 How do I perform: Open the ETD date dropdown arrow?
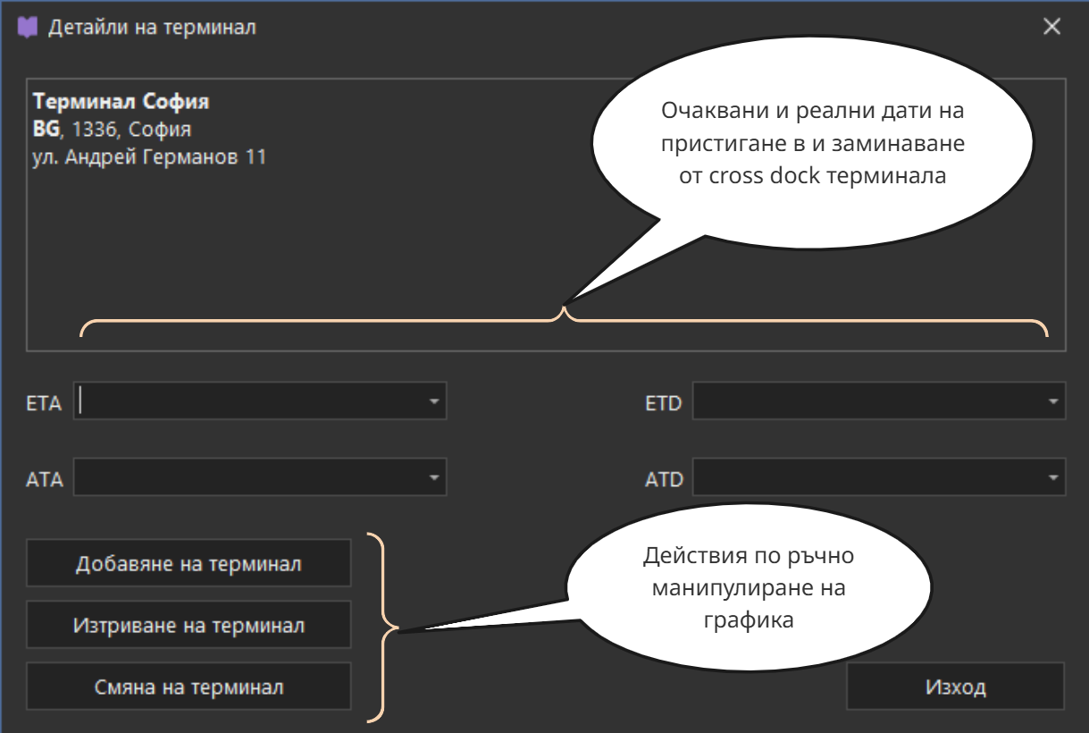tap(1052, 401)
